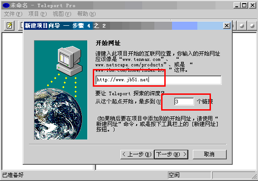Click the rightmost gray ball toolbar icon
The image size is (258, 181).
click(252, 26)
